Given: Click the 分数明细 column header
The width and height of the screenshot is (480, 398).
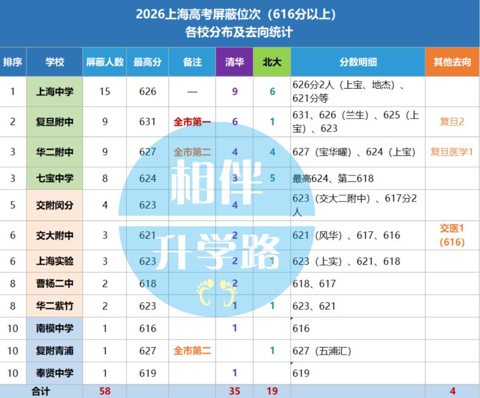Looking at the screenshot, I should coord(358,62).
